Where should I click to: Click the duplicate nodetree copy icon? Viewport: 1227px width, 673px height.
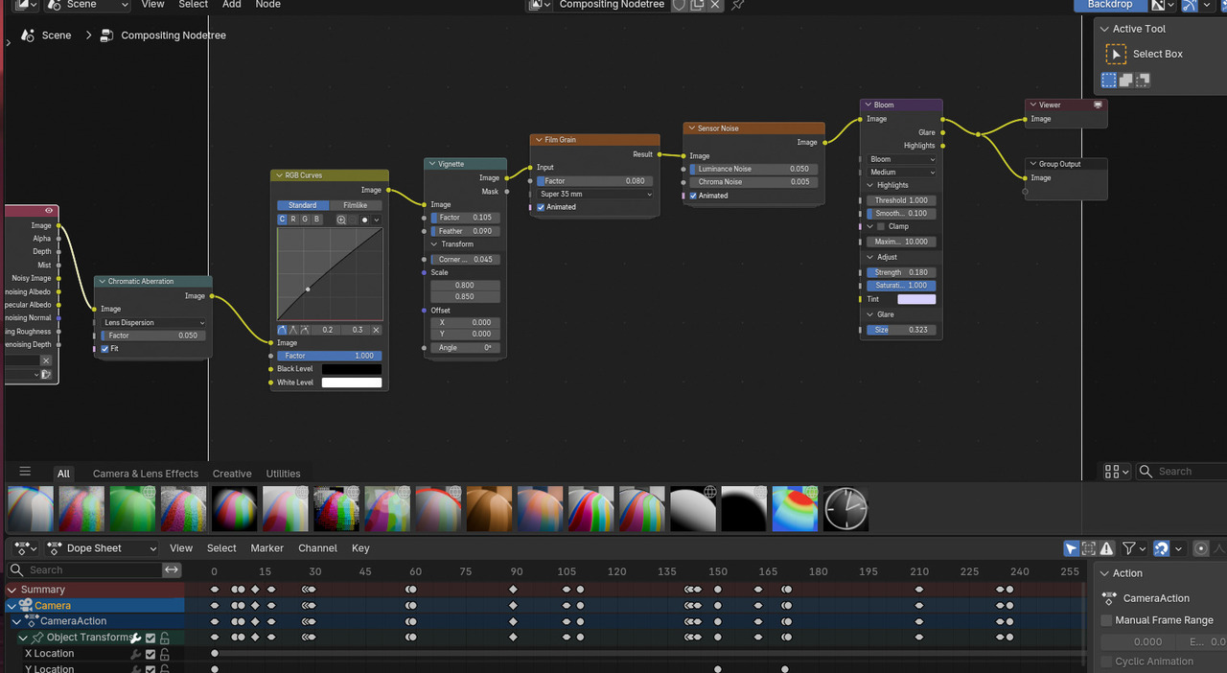click(x=697, y=5)
